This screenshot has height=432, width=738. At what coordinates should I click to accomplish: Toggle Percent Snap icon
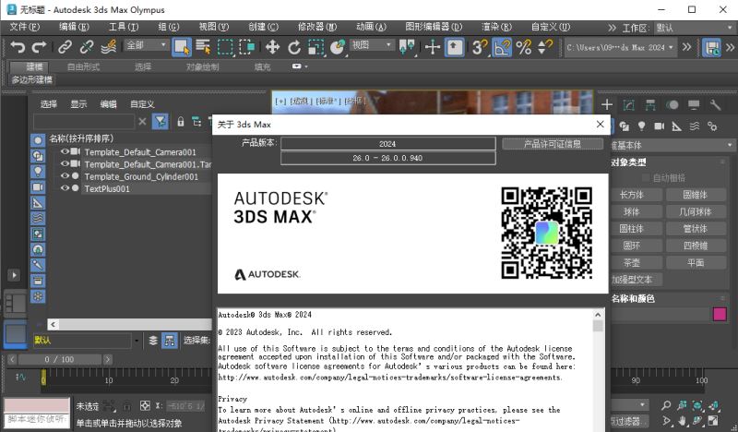524,47
